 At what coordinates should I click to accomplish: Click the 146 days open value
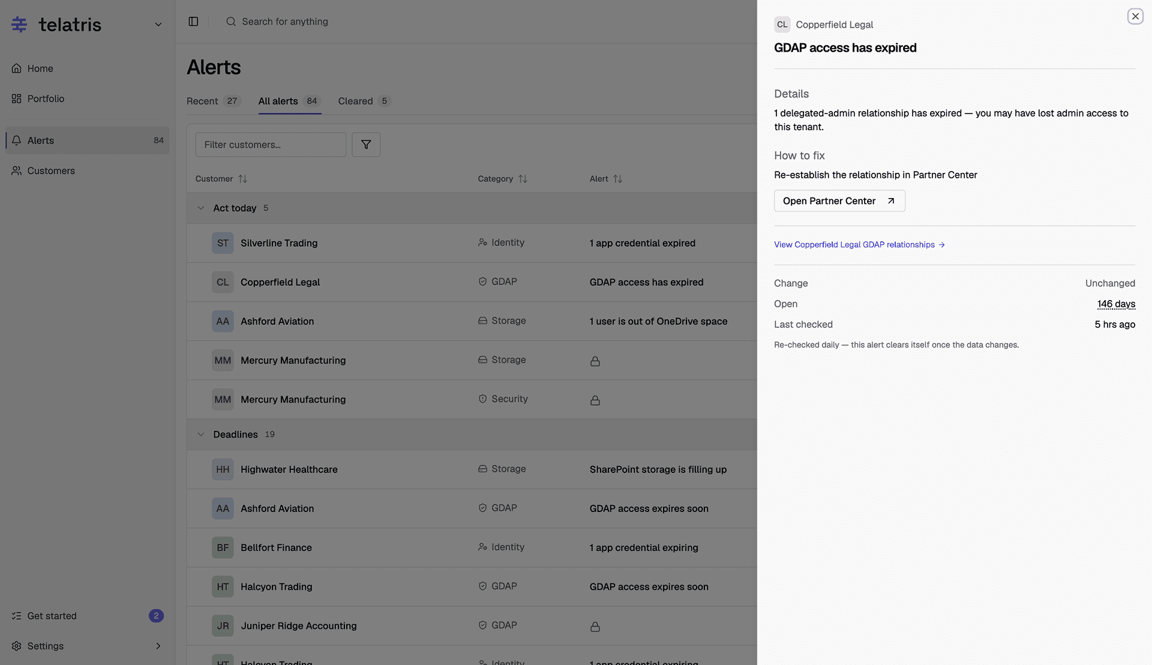tap(1116, 304)
